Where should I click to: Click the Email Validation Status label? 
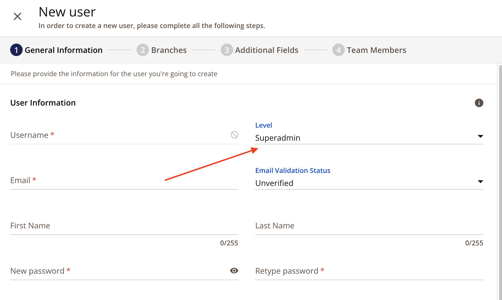(293, 170)
